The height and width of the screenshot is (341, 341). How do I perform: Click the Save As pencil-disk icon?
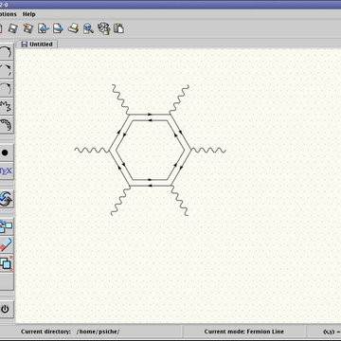(x=27, y=28)
